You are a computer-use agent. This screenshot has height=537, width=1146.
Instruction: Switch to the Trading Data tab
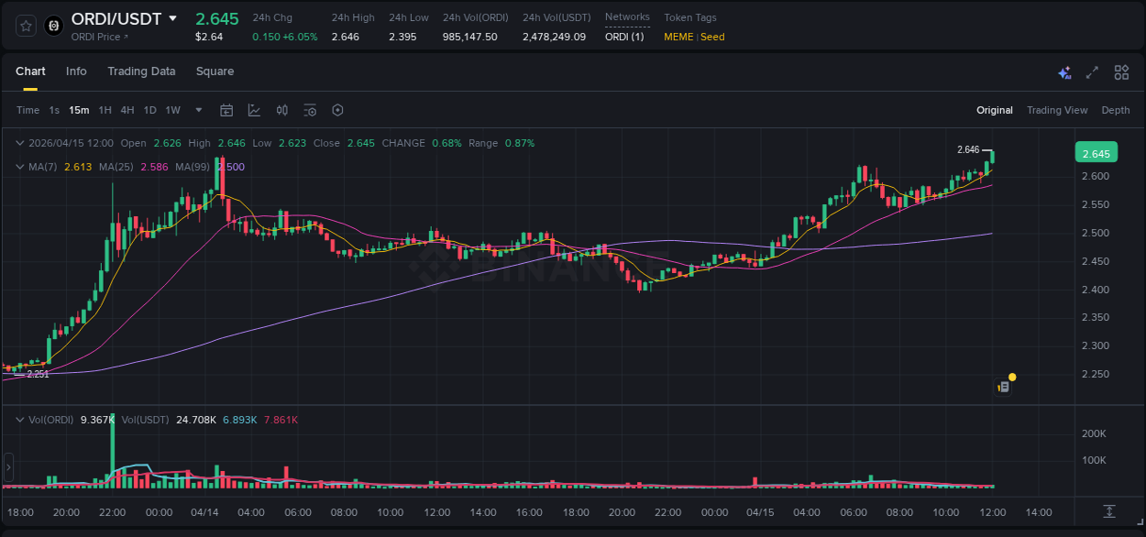(141, 71)
